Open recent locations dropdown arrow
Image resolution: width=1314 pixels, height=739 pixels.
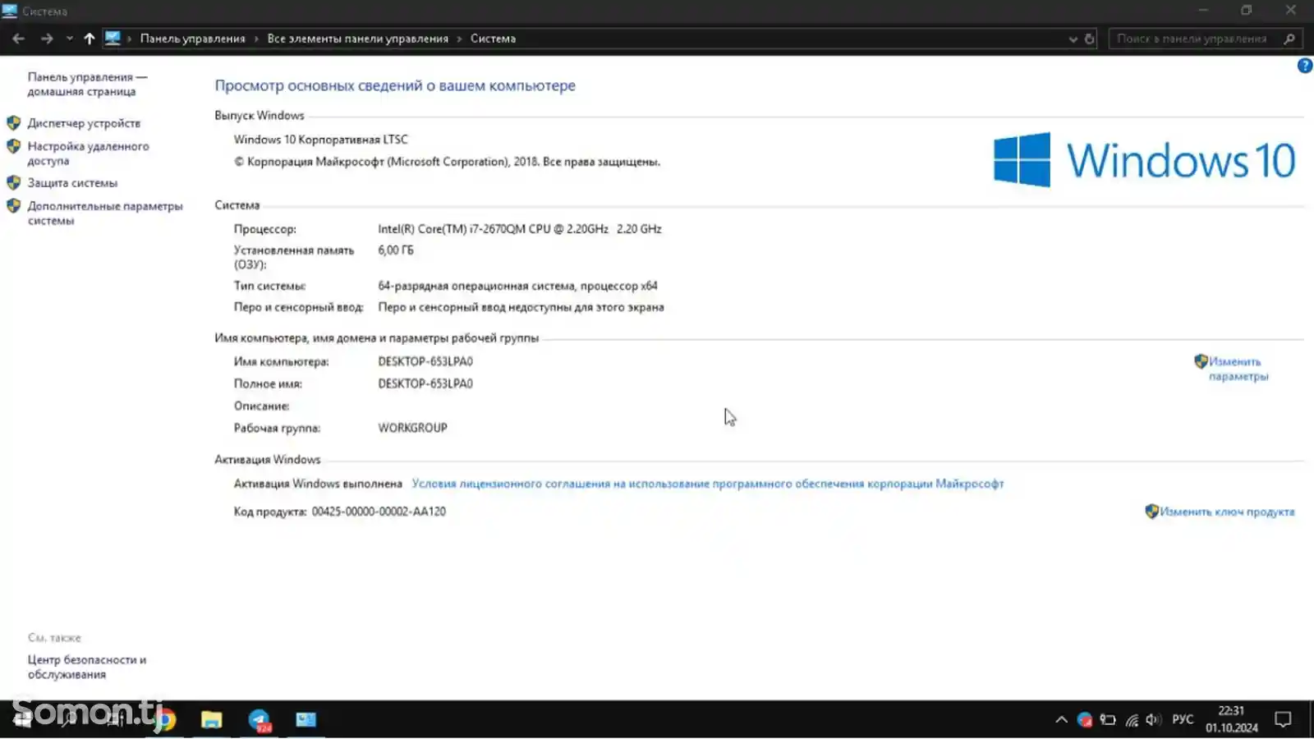70,39
